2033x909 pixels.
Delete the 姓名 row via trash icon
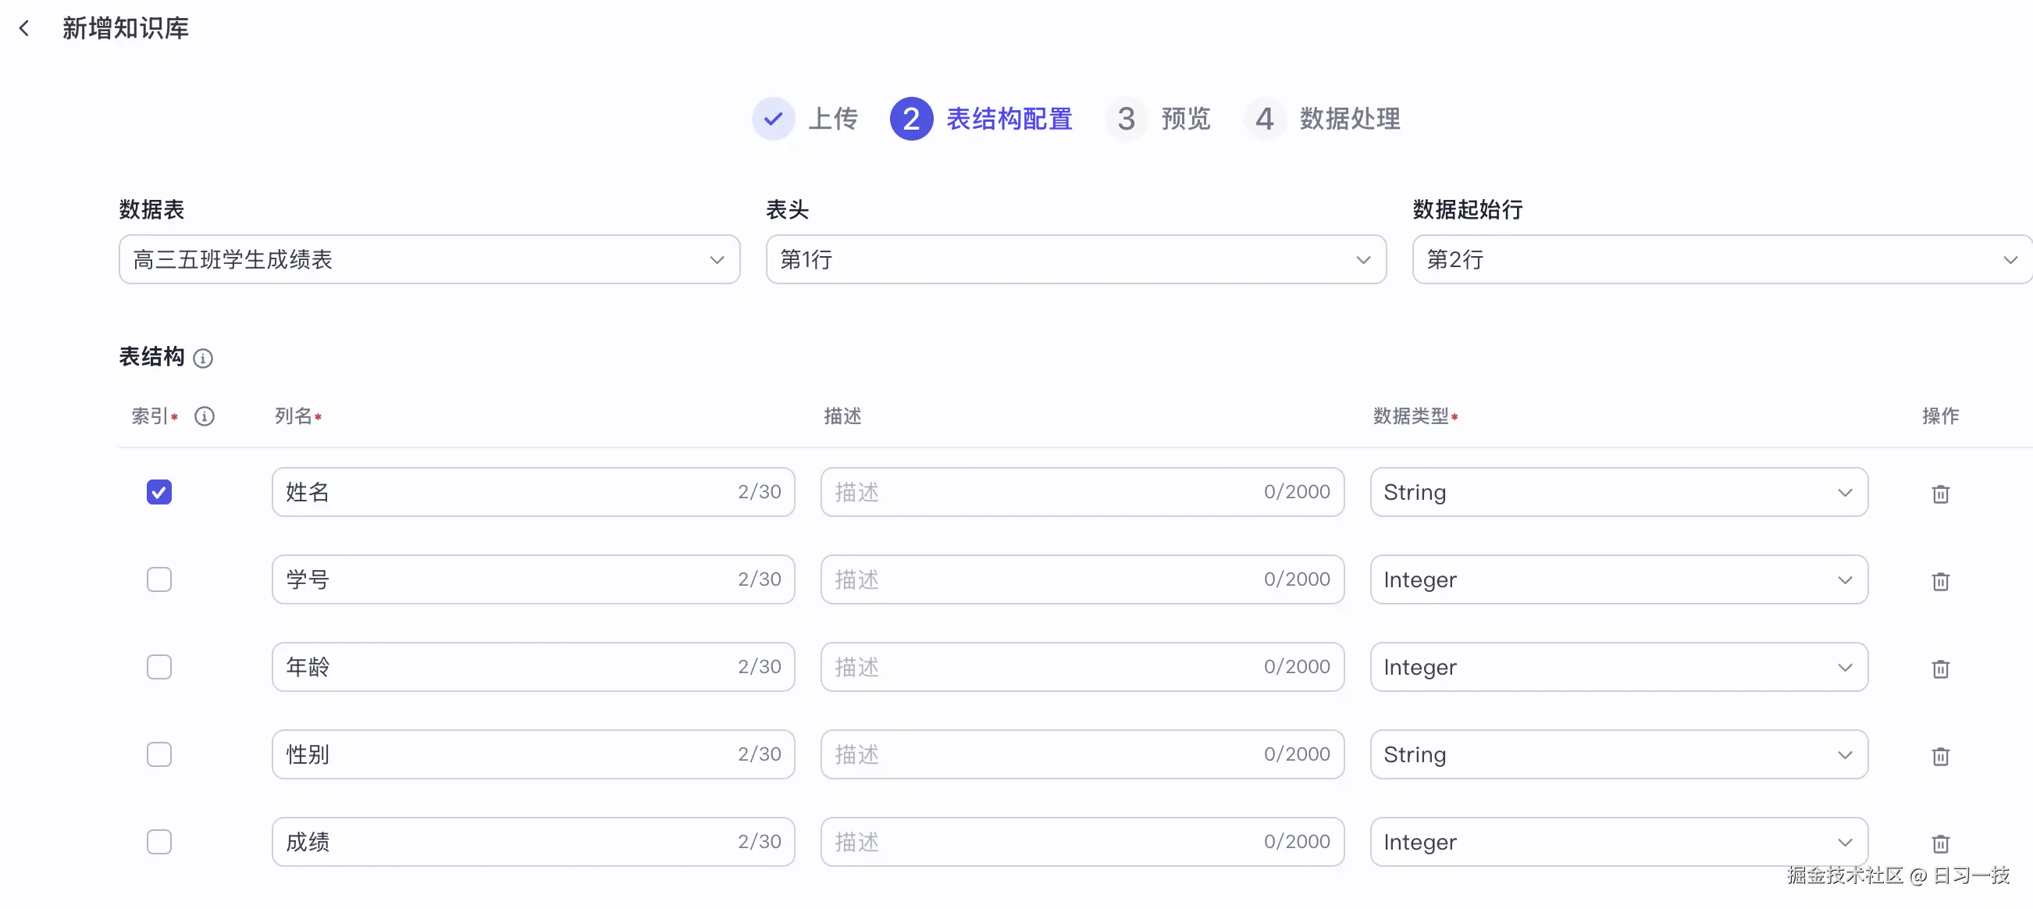1941,494
